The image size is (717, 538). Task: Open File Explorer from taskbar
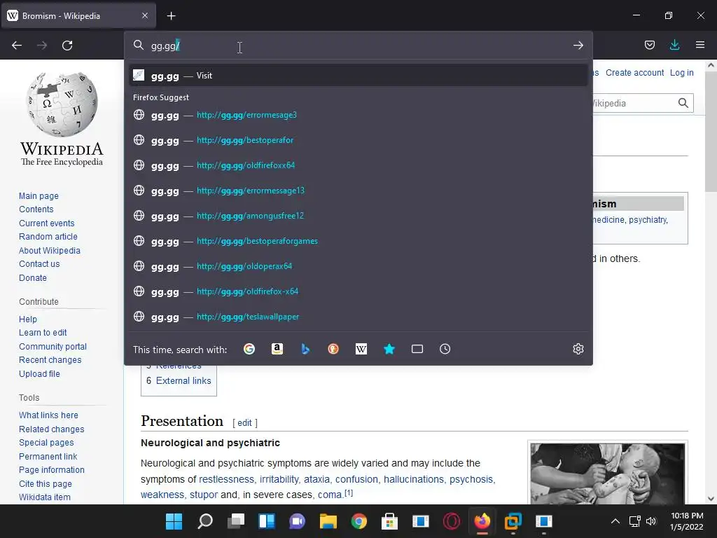328,521
